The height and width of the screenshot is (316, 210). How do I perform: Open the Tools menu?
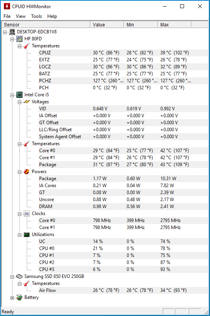click(36, 16)
